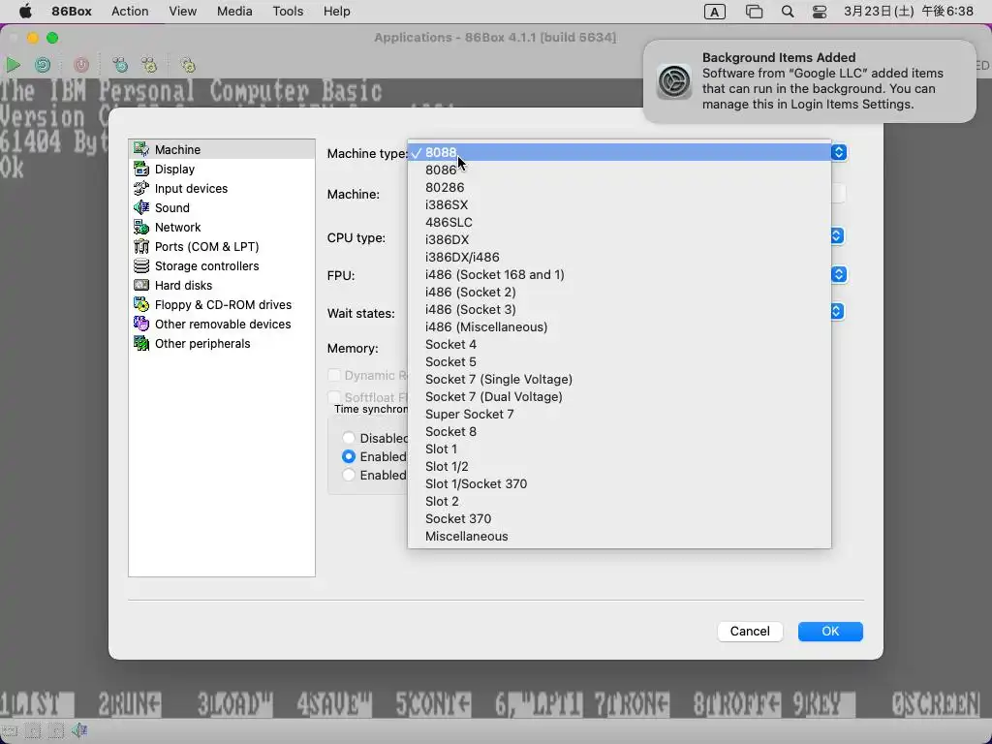Select the Machine category in settings sidebar
The width and height of the screenshot is (992, 744).
tap(222, 149)
